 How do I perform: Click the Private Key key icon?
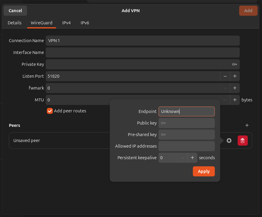coord(234,64)
